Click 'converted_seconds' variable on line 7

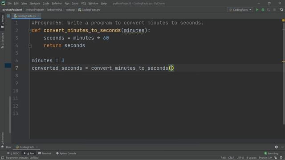click(x=57, y=68)
